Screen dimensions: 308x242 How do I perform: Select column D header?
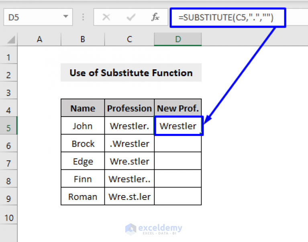point(178,39)
